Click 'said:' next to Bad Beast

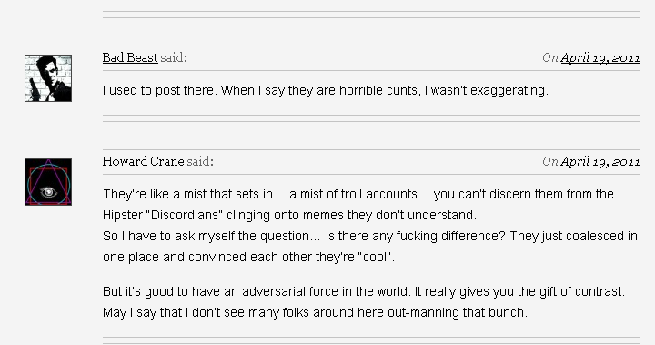point(174,57)
